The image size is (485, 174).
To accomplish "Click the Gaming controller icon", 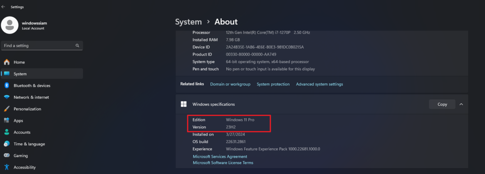I will click(x=7, y=156).
